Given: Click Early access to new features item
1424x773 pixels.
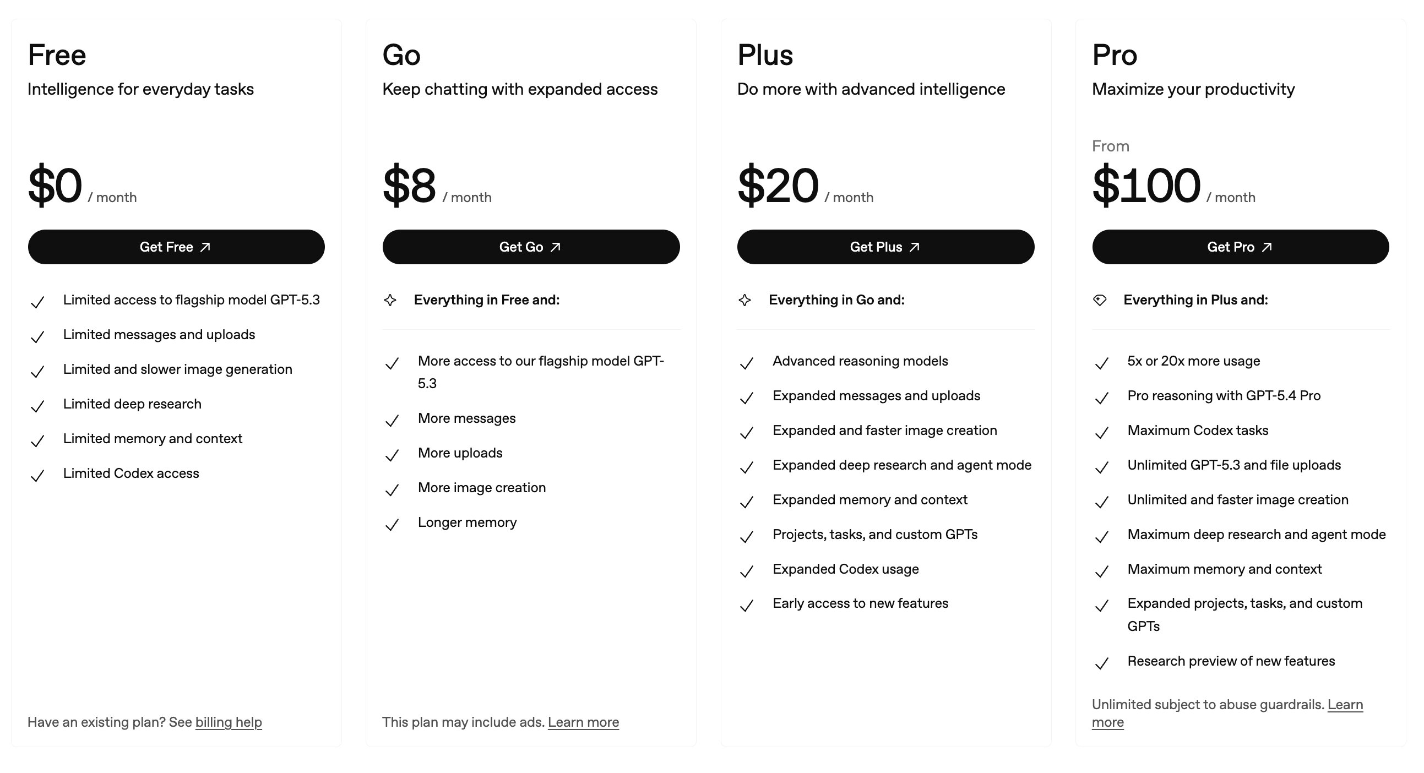Looking at the screenshot, I should [x=860, y=603].
